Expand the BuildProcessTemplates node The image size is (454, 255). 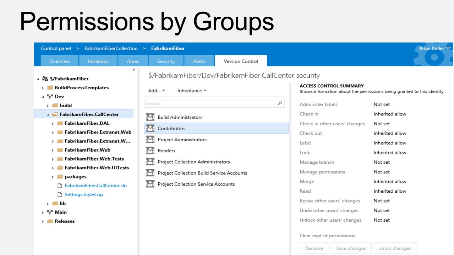[x=43, y=88]
